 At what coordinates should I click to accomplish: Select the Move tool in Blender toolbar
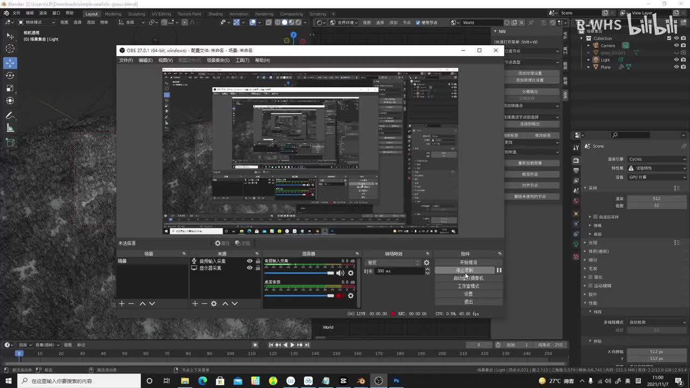[10, 63]
